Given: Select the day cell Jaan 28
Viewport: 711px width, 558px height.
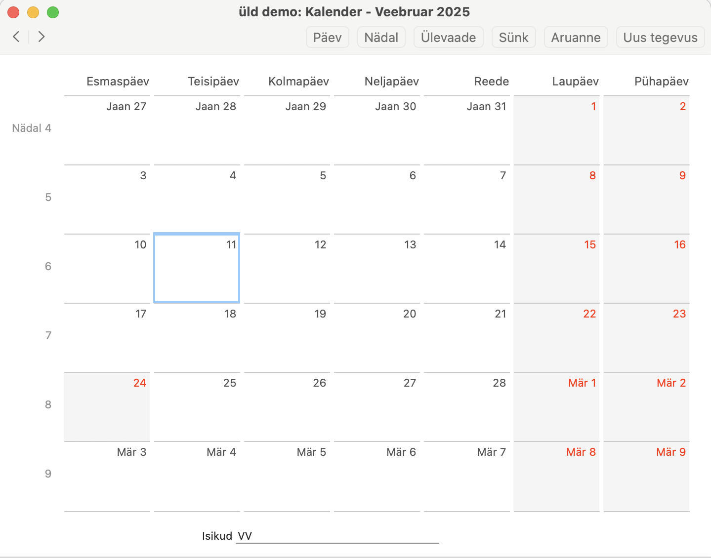Looking at the screenshot, I should pos(197,130).
